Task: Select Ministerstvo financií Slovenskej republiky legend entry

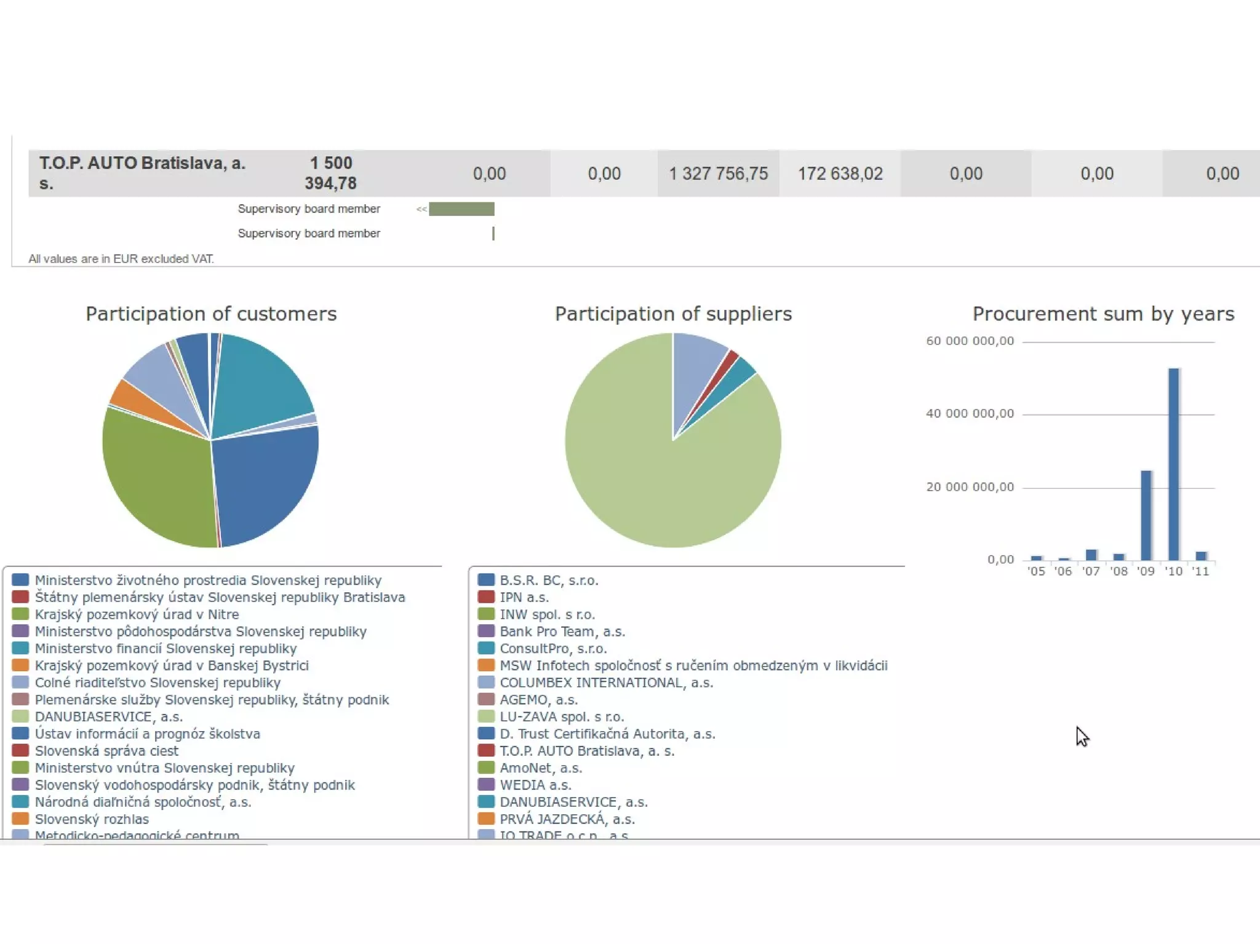Action: tap(165, 649)
